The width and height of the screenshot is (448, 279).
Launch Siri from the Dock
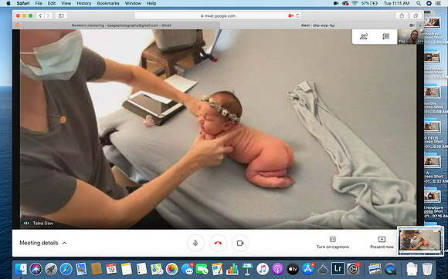(x=36, y=269)
